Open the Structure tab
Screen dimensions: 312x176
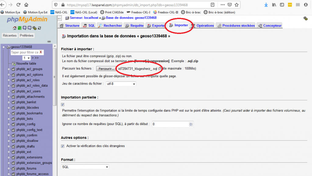click(69, 26)
